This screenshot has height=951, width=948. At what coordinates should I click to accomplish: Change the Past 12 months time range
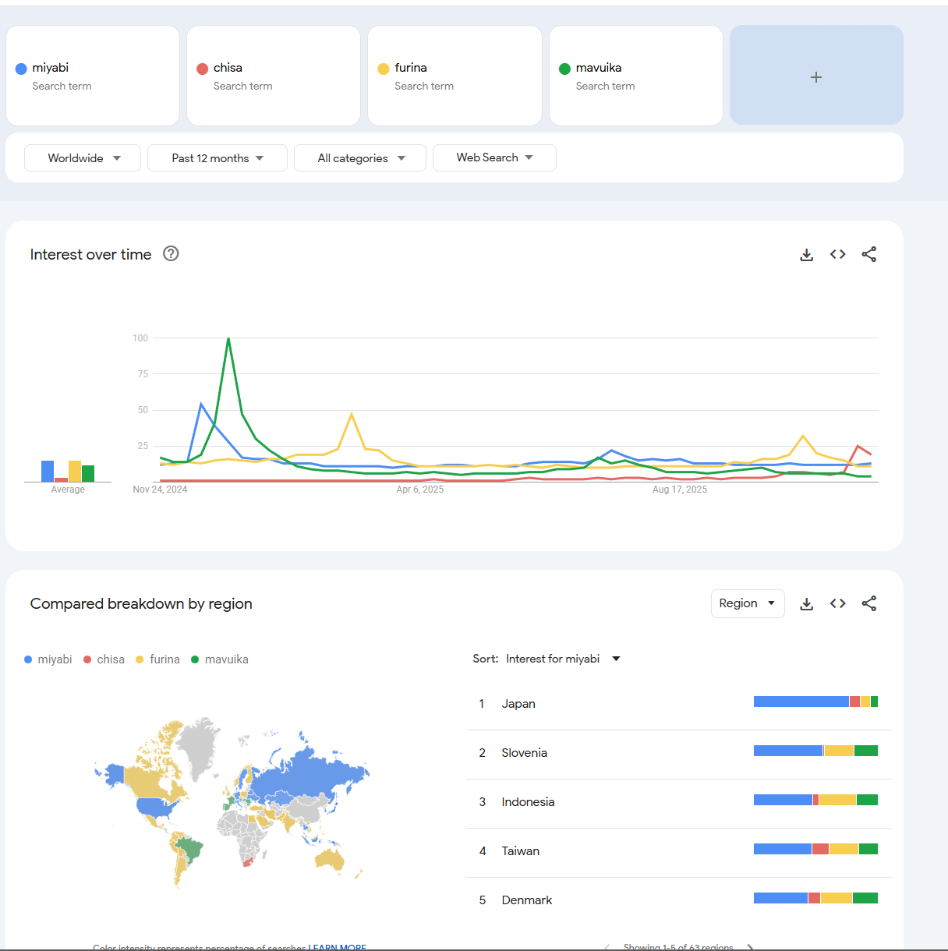218,157
